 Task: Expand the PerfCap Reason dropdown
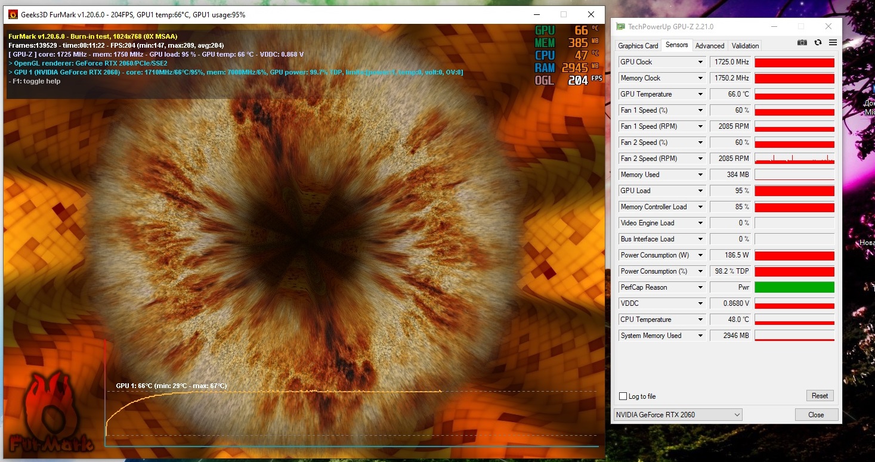[700, 287]
